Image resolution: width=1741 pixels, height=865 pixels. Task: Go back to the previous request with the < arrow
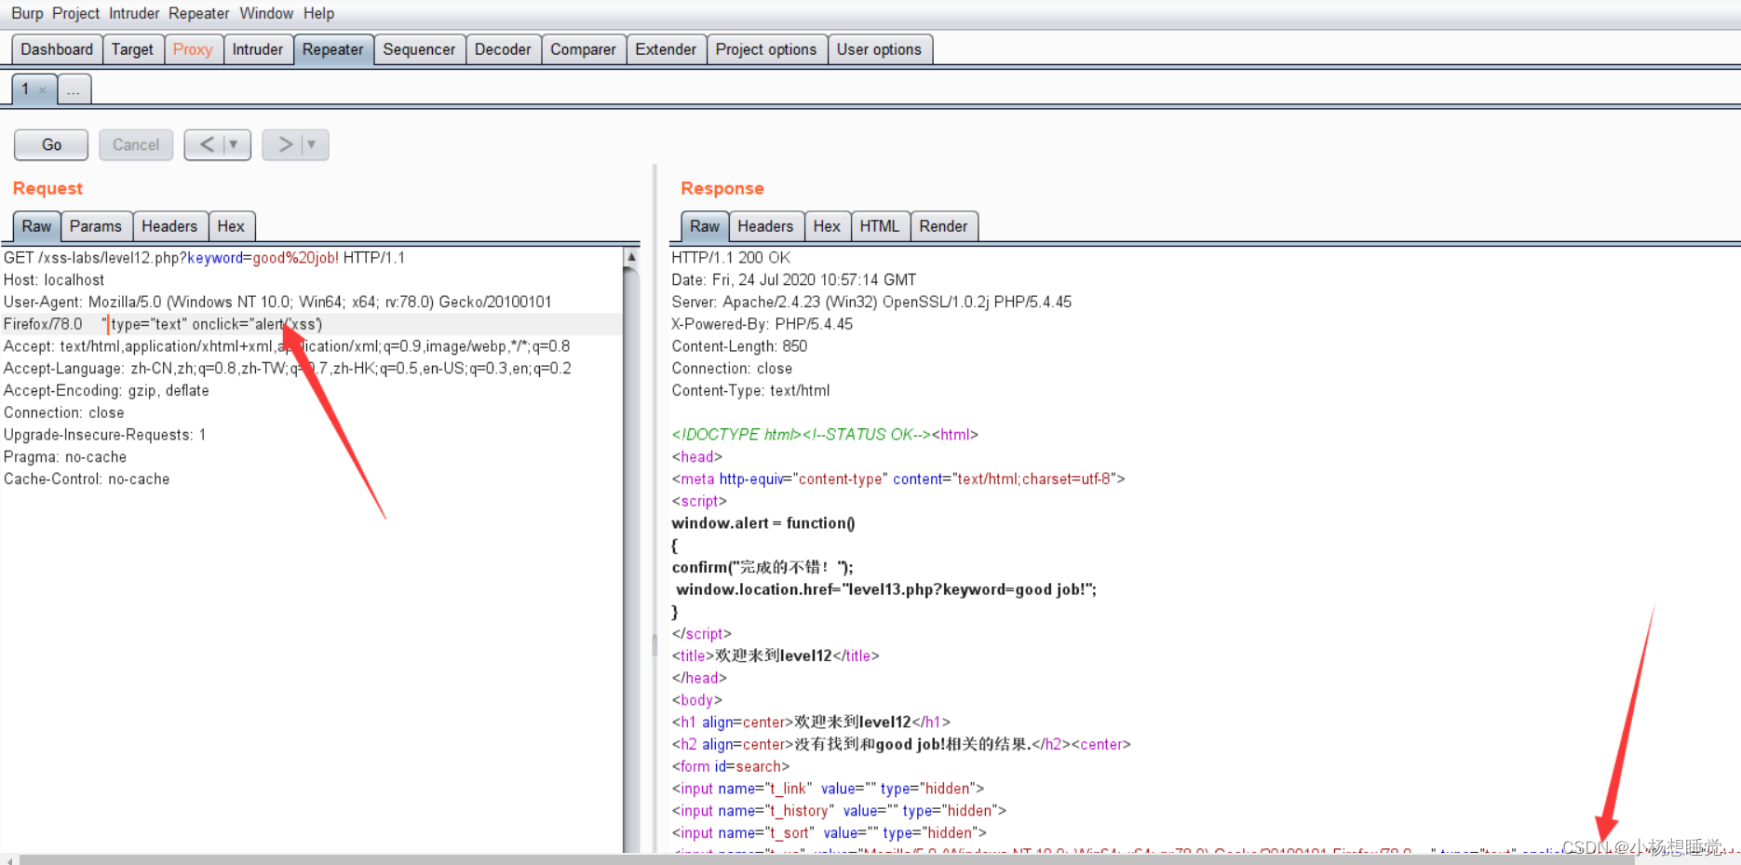[206, 144]
